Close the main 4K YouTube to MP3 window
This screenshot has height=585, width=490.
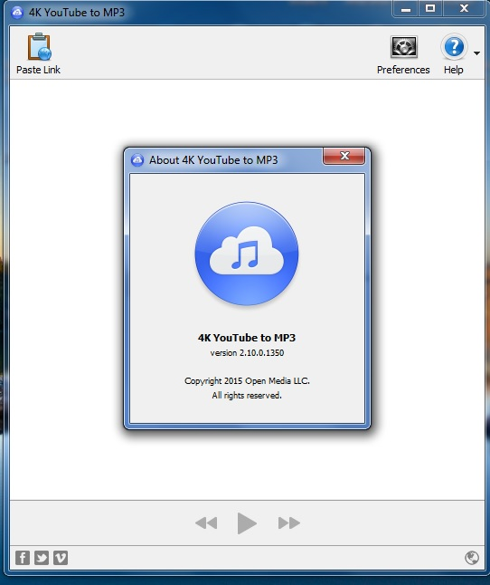point(464,8)
